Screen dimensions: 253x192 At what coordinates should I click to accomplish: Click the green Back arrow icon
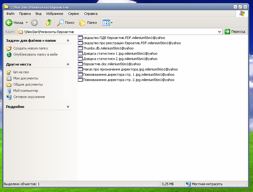click(x=9, y=23)
